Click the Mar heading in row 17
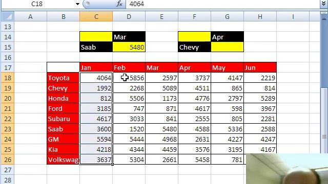Screen dimensions: 328x184 pos(162,67)
